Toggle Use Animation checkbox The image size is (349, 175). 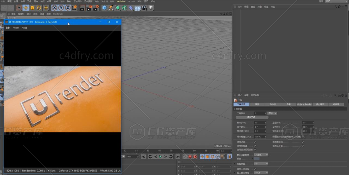(255, 142)
